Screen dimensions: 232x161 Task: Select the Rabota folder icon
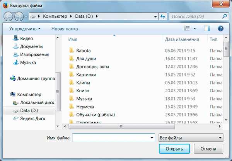pos(71,51)
